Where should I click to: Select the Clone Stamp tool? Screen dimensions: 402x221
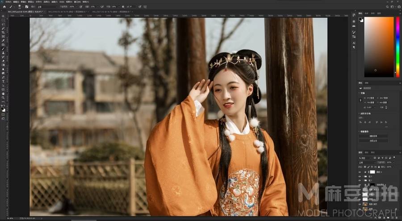(3, 53)
